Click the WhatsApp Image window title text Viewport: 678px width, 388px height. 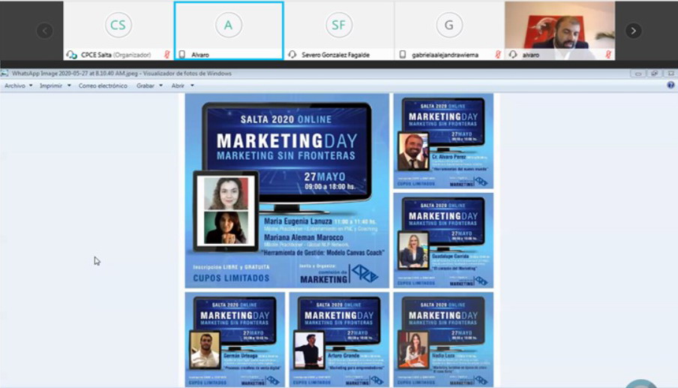(x=121, y=74)
